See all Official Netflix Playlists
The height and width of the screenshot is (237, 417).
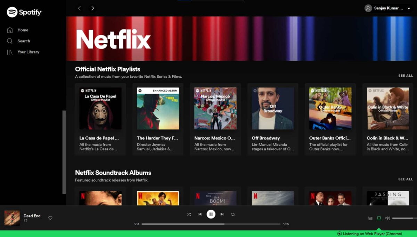pyautogui.click(x=406, y=76)
